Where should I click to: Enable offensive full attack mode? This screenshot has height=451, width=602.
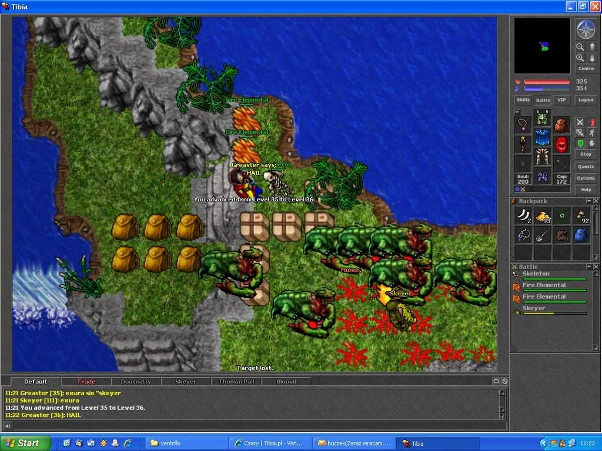[x=580, y=122]
